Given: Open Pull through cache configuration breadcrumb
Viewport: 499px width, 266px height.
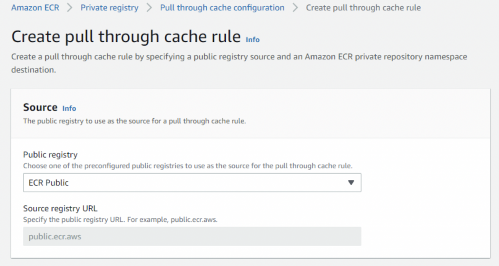Looking at the screenshot, I should tap(222, 8).
